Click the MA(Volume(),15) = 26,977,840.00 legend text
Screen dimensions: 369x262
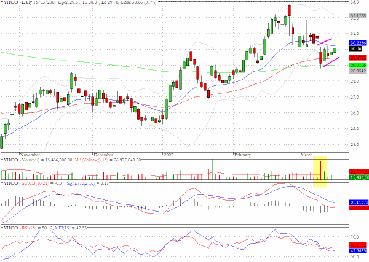pyautogui.click(x=108, y=160)
